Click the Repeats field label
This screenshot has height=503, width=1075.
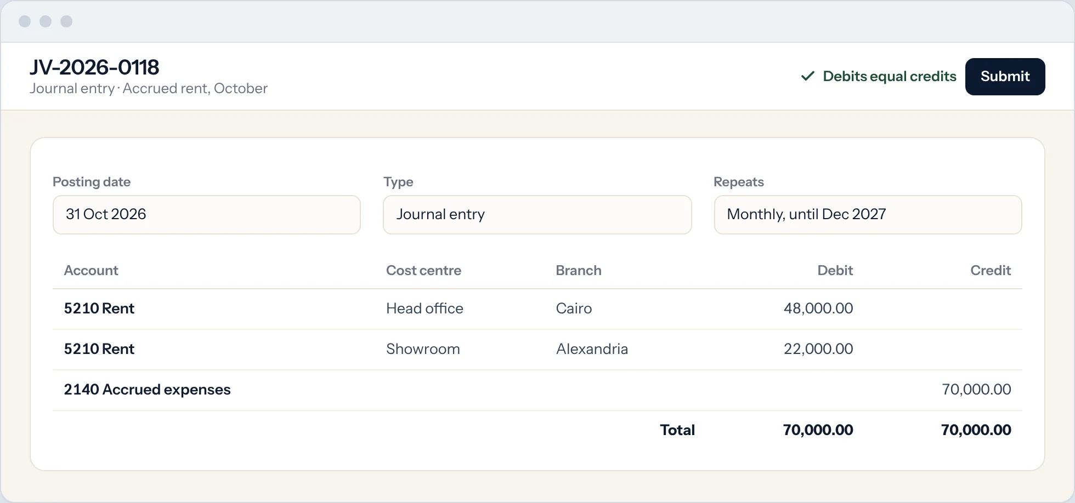coord(739,182)
